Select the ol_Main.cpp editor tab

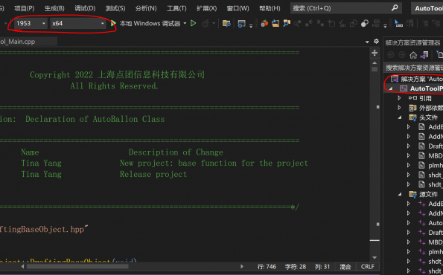coord(28,42)
